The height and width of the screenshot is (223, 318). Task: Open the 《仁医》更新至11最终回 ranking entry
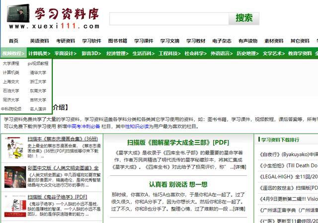pyautogui.click(x=288, y=221)
